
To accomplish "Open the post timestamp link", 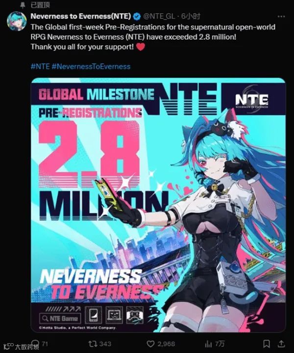I will pos(191,16).
